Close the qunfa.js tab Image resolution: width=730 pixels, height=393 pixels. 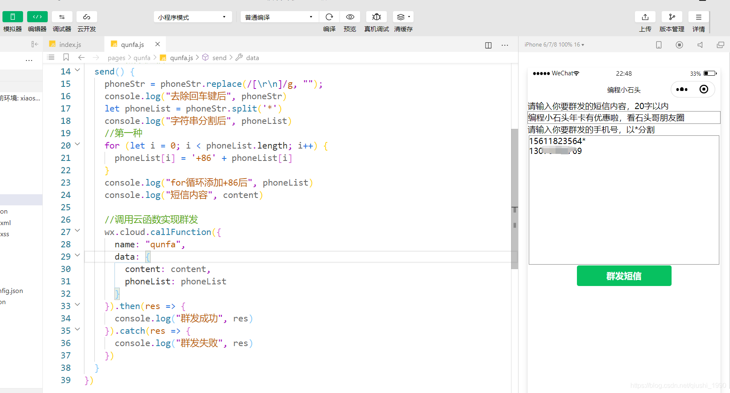pyautogui.click(x=158, y=44)
